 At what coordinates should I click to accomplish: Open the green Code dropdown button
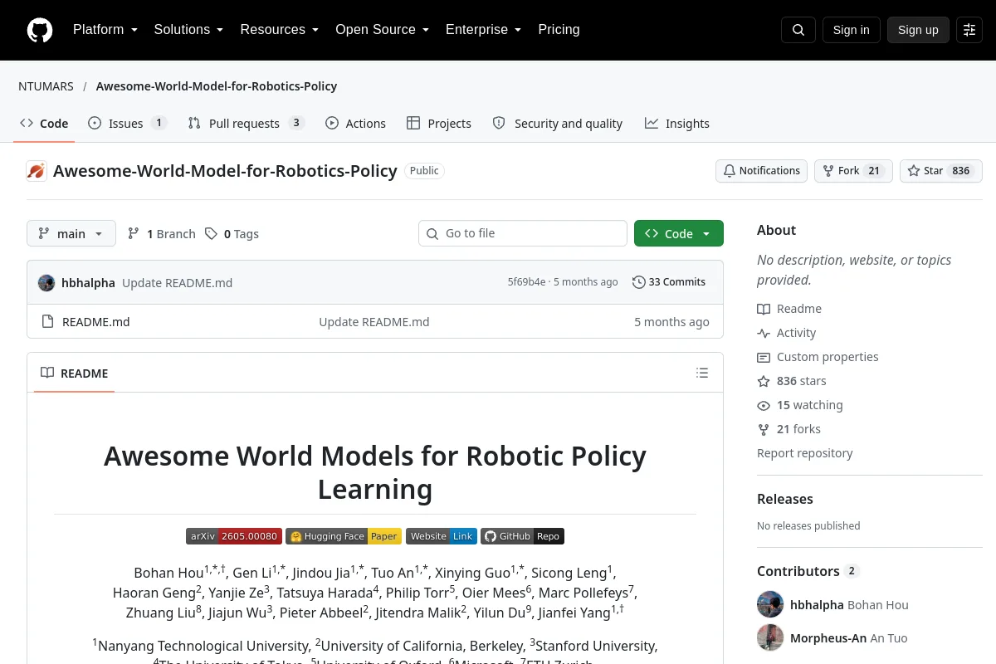[x=679, y=234]
